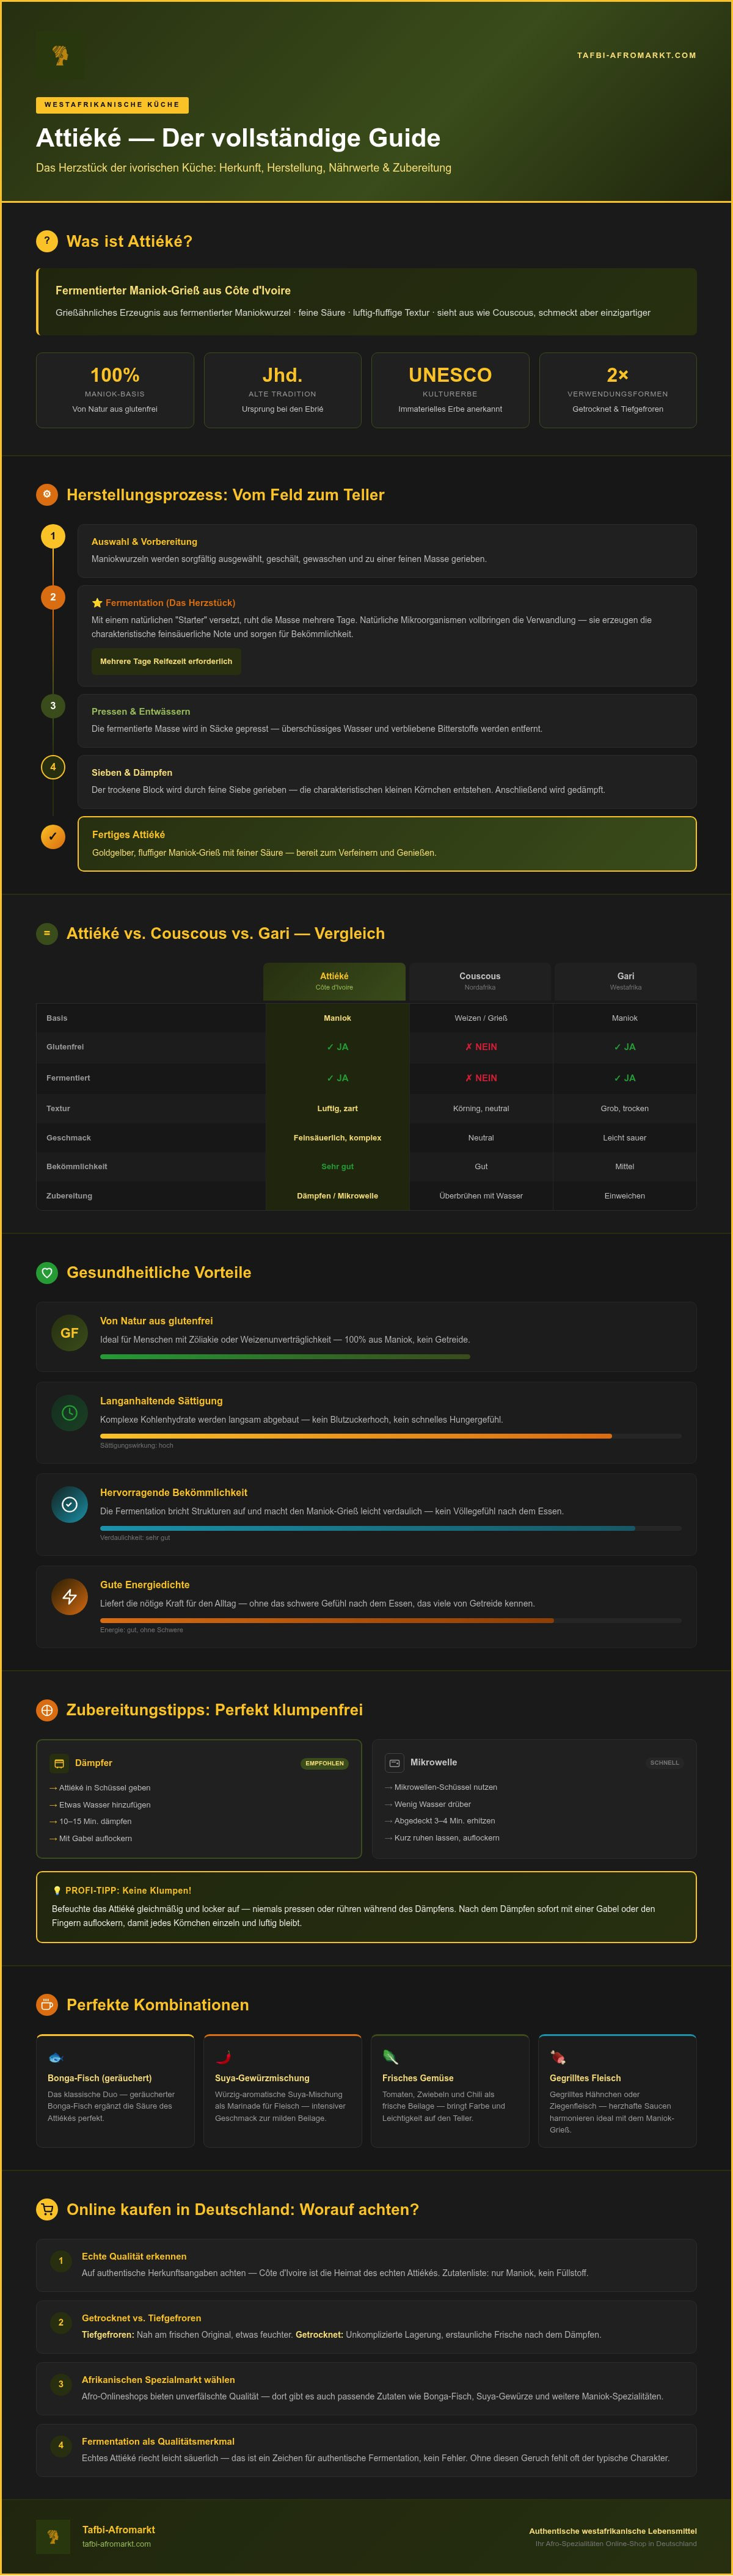Click the gear icon next to Herstellungsprozess
733x2576 pixels.
47,494
